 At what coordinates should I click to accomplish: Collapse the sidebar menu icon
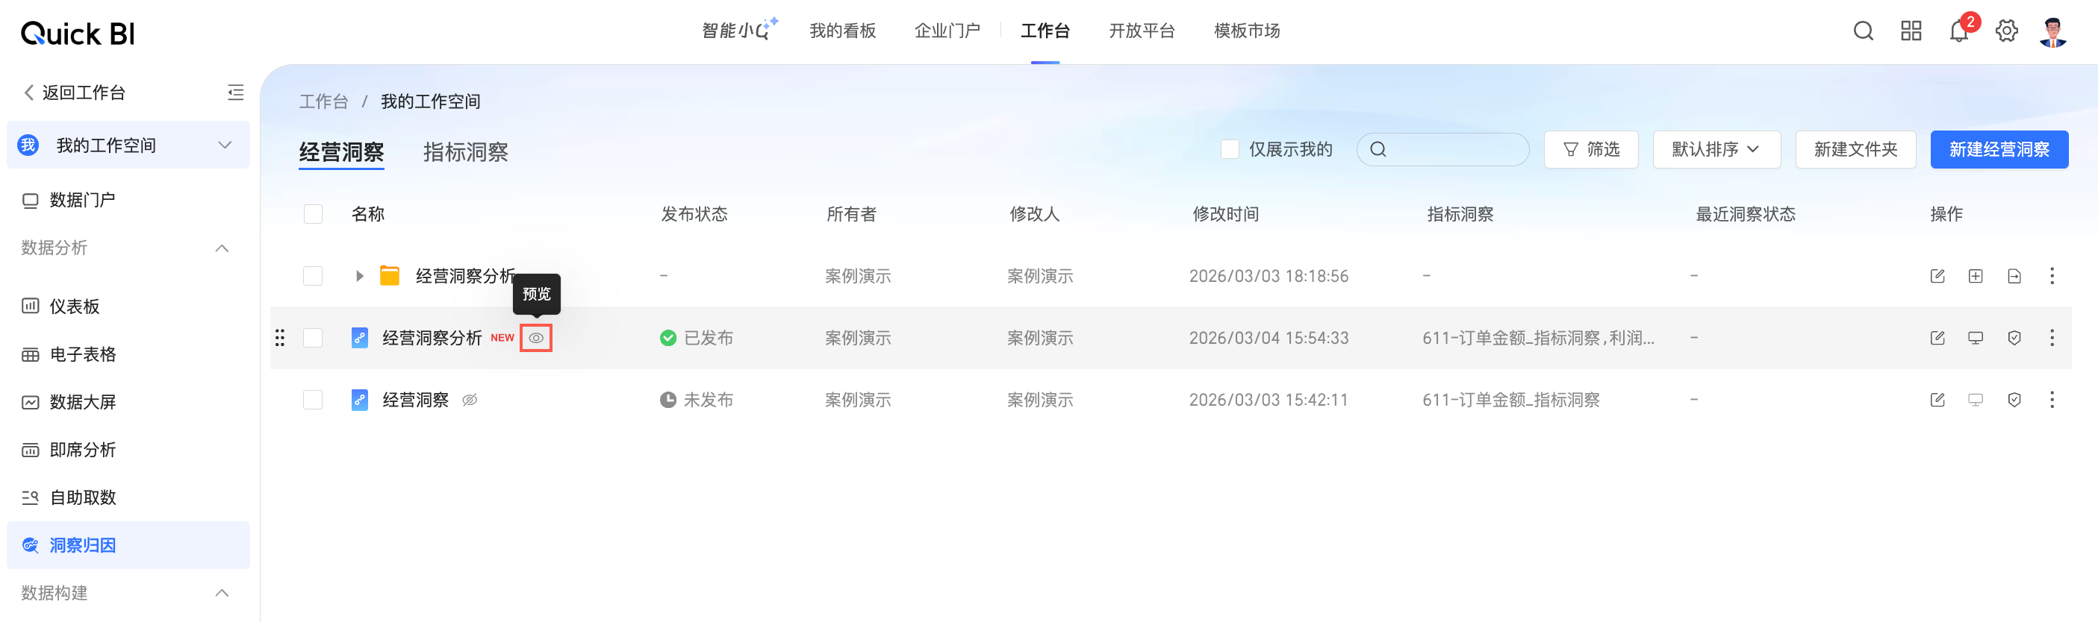[235, 92]
